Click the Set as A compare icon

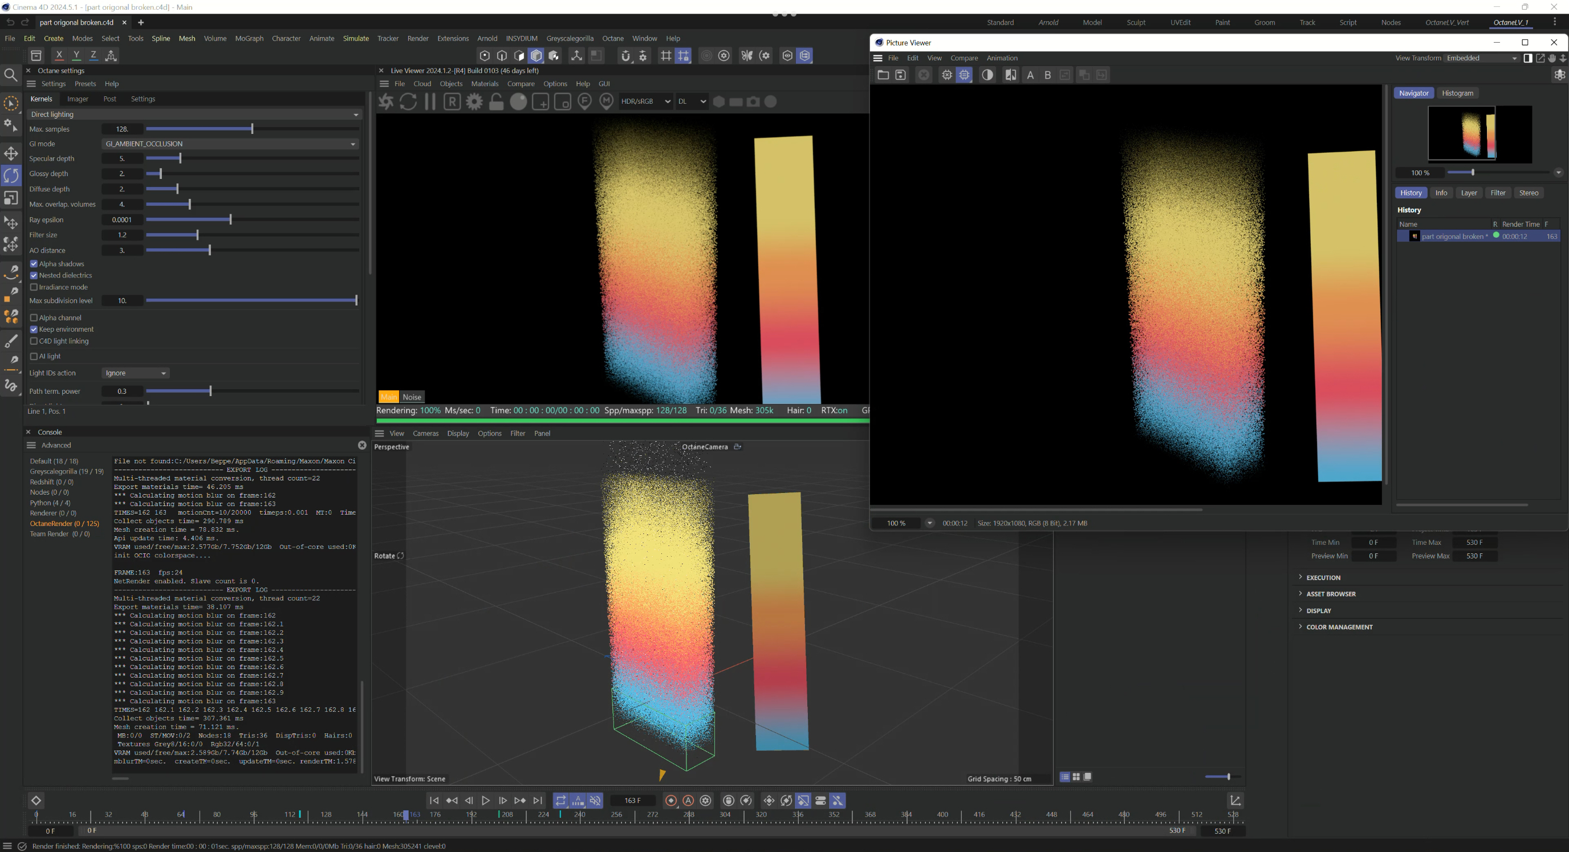point(1030,75)
